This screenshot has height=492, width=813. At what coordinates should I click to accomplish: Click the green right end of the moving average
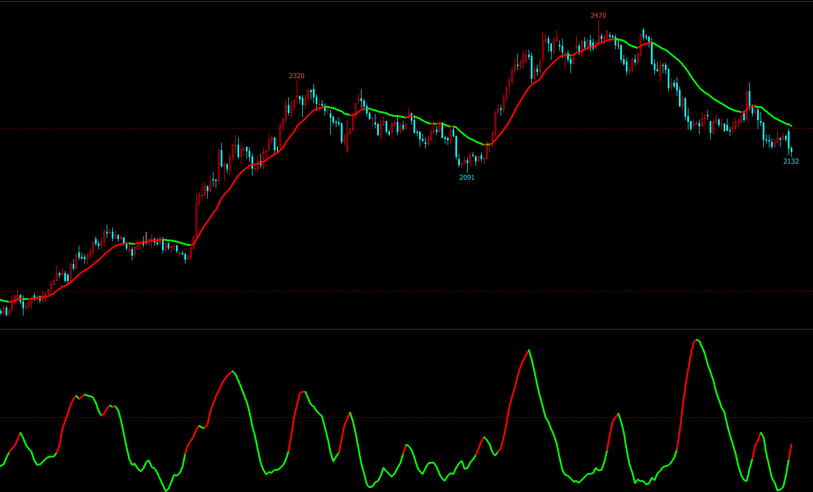790,125
